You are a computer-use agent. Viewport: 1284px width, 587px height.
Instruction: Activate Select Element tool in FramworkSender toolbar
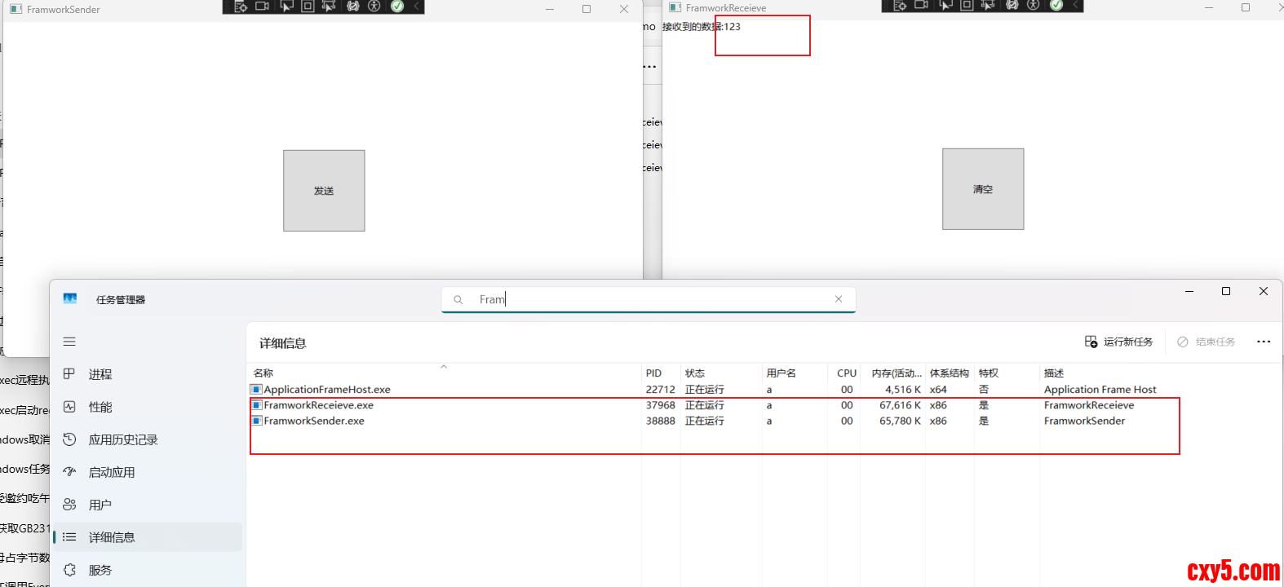pyautogui.click(x=286, y=7)
